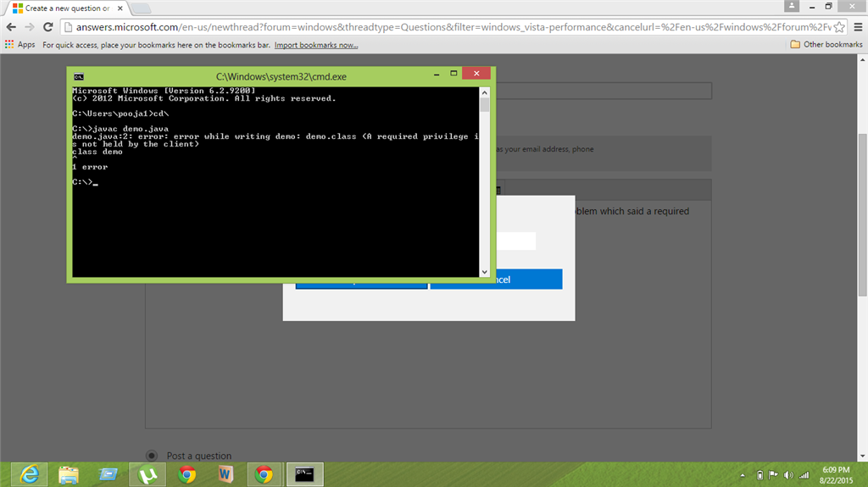
Task: Open Microsoft Word from the taskbar
Action: pos(225,475)
